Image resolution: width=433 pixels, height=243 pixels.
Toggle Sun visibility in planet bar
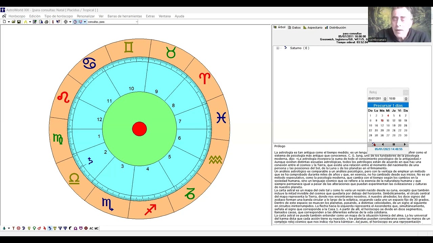click(x=19, y=228)
